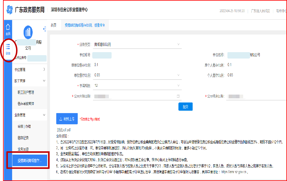Open the 单位缴存比例 dropdown
Image resolution: width=287 pixels, height=181 pixels.
point(137,75)
